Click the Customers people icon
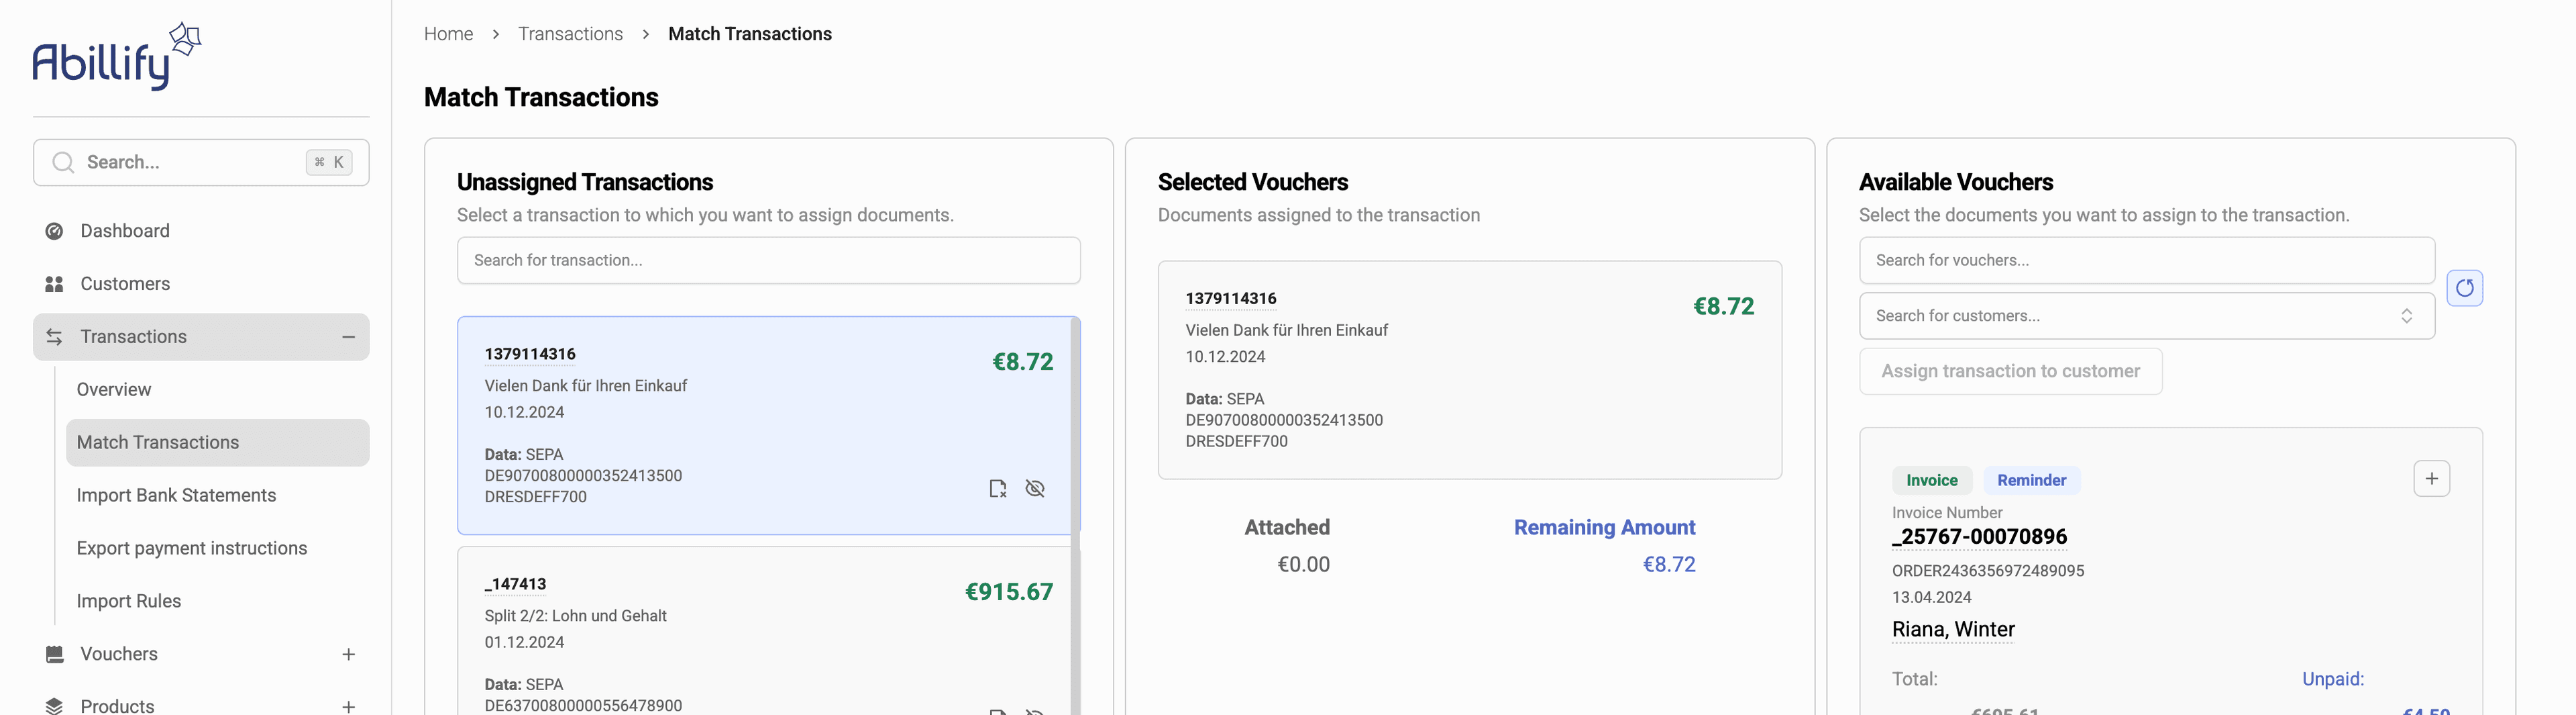This screenshot has height=715, width=2576. pos(55,285)
